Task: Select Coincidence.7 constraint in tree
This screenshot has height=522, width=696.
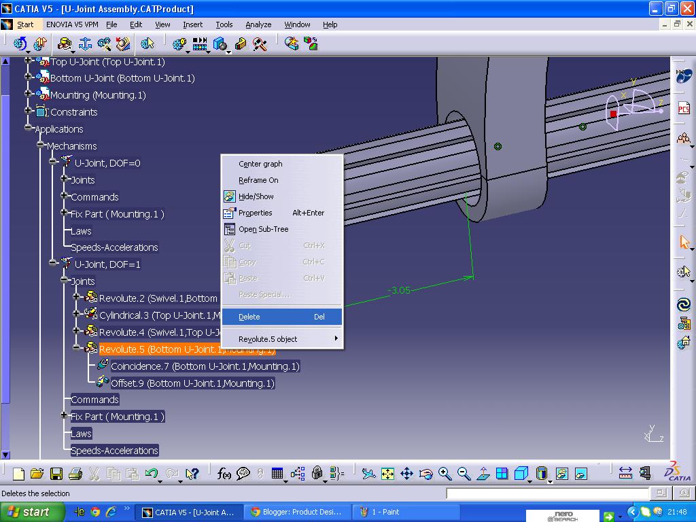Action: [x=205, y=366]
